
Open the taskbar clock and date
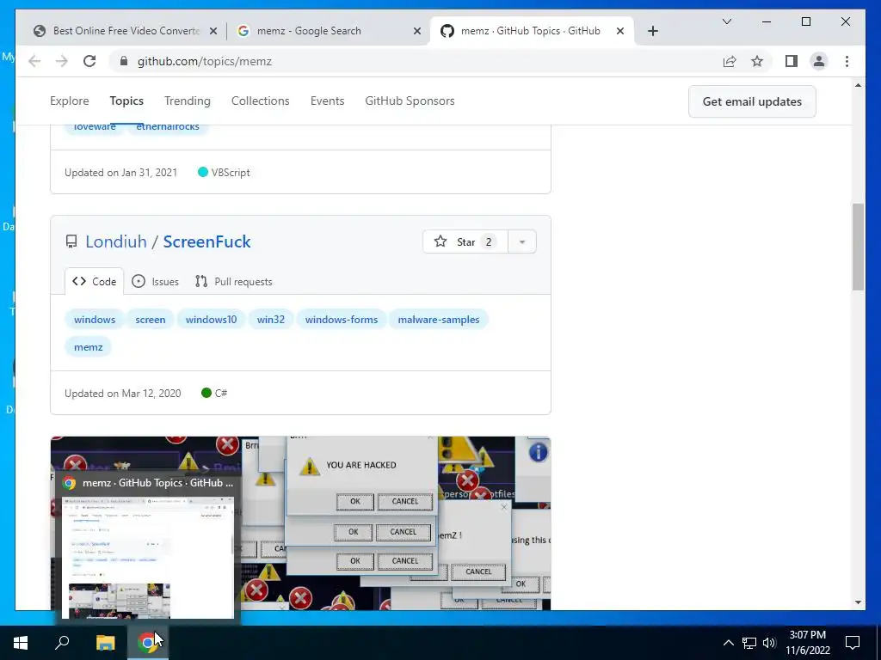point(808,643)
